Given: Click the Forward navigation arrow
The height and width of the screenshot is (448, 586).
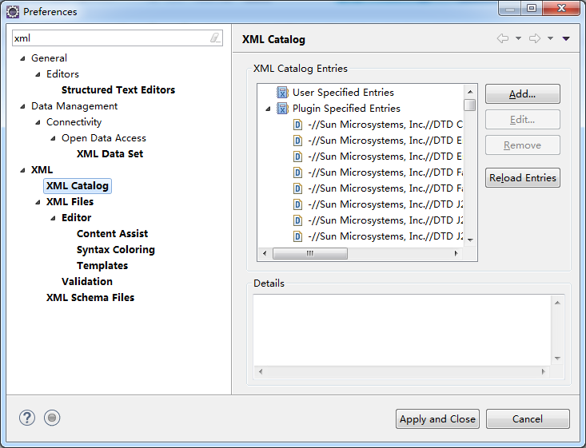Looking at the screenshot, I should (535, 38).
